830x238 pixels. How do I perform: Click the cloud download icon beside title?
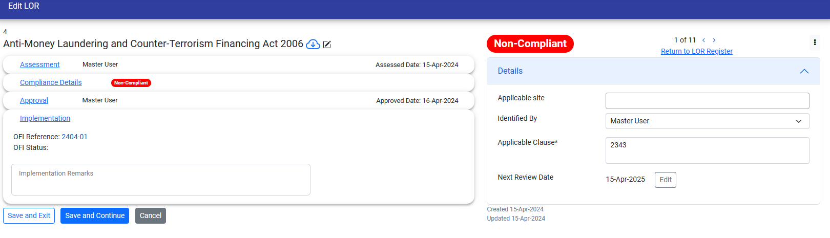[313, 45]
